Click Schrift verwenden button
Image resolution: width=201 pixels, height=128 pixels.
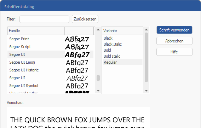click(x=174, y=30)
